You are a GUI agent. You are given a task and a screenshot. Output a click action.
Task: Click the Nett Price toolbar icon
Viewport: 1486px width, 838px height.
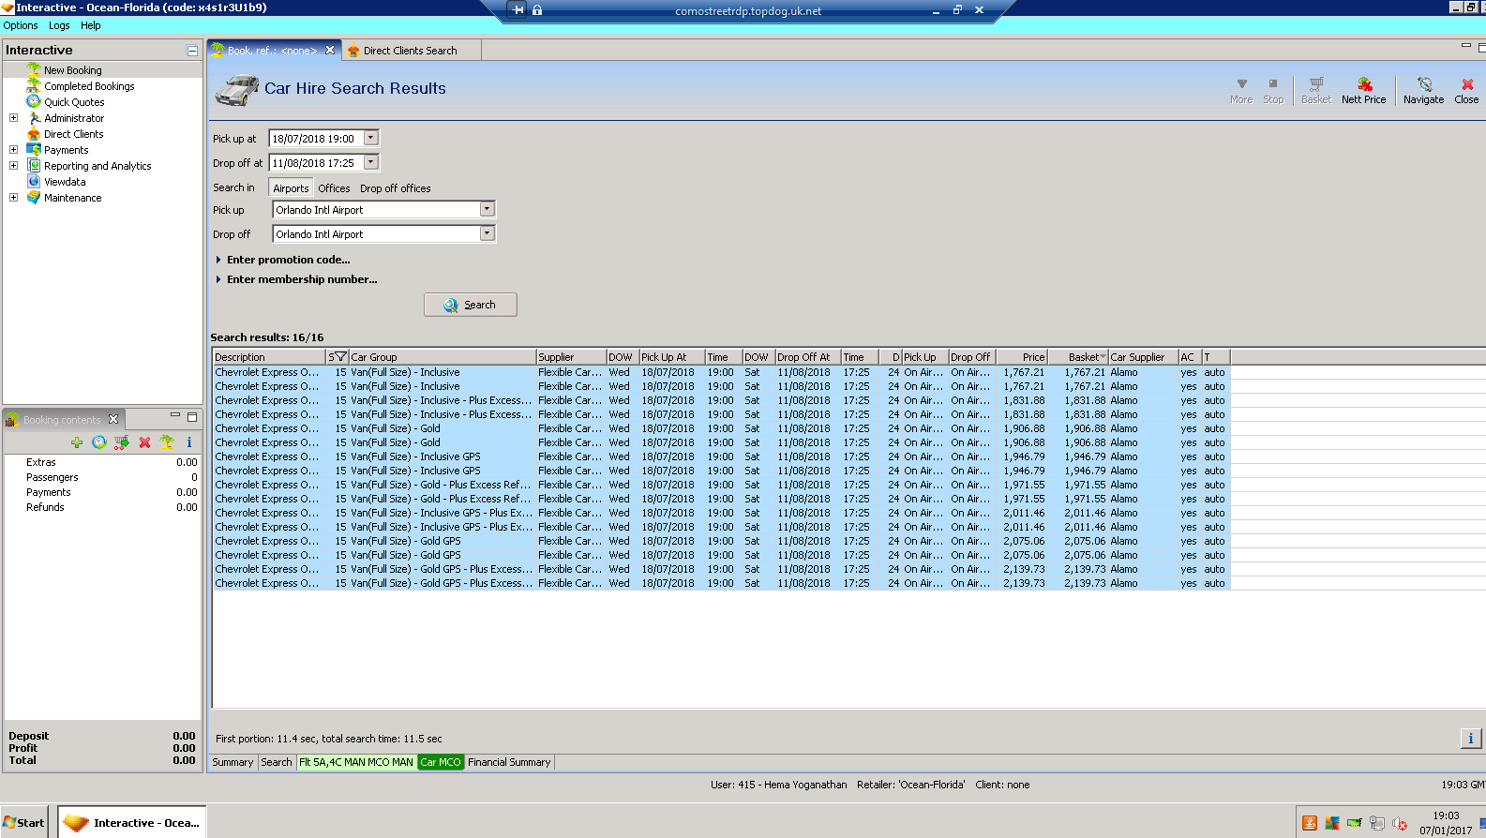(1363, 90)
